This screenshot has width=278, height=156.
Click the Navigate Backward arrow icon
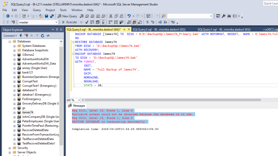(x=8, y=16)
